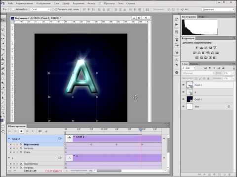
Task: Select the Zoom tool in the toolbox
Action: coord(3,113)
